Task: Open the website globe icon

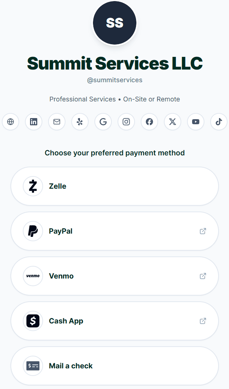Action: [10, 122]
